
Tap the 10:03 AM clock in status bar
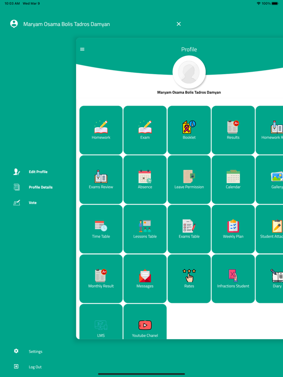12,3
